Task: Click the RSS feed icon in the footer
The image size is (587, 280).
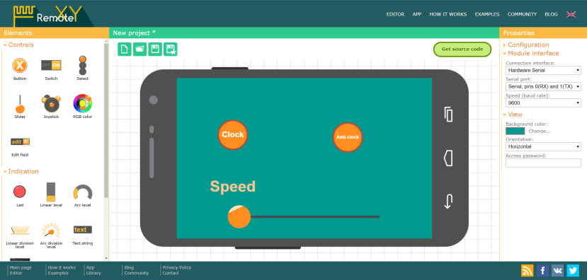Action: (x=528, y=270)
